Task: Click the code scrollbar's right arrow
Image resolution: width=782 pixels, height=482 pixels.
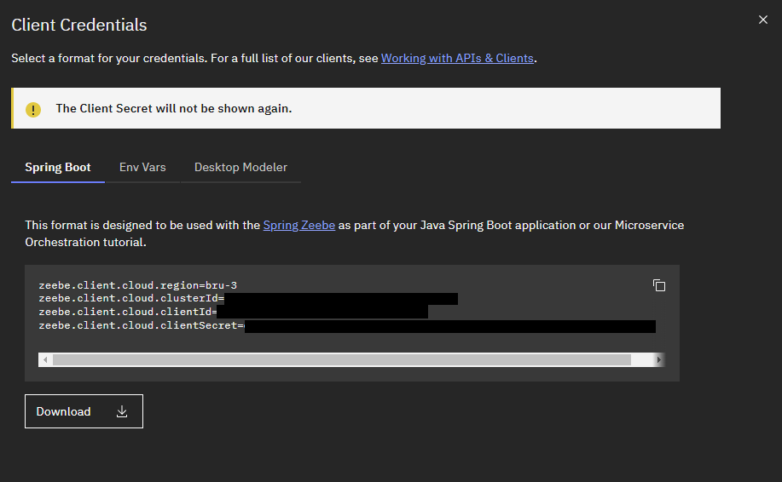Action: 658,360
